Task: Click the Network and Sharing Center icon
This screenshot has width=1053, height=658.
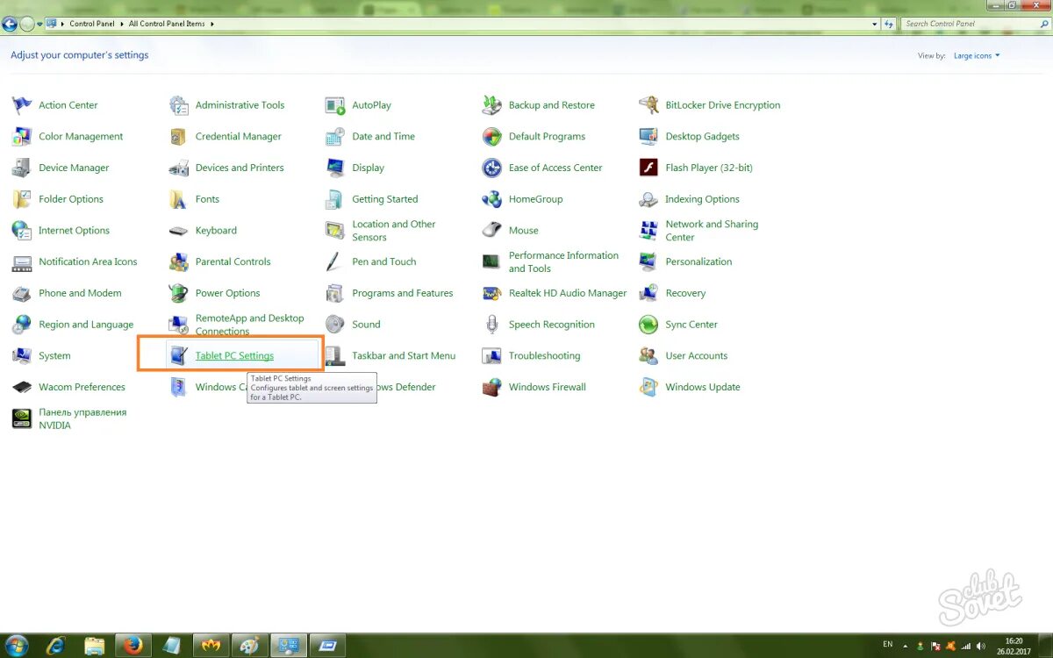Action: click(648, 231)
